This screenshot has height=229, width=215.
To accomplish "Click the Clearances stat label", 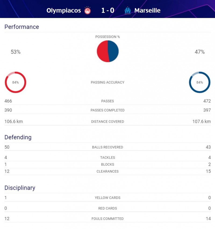I will [107, 171].
